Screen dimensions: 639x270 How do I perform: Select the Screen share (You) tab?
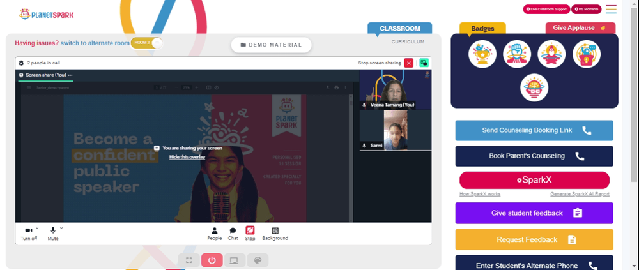45,75
